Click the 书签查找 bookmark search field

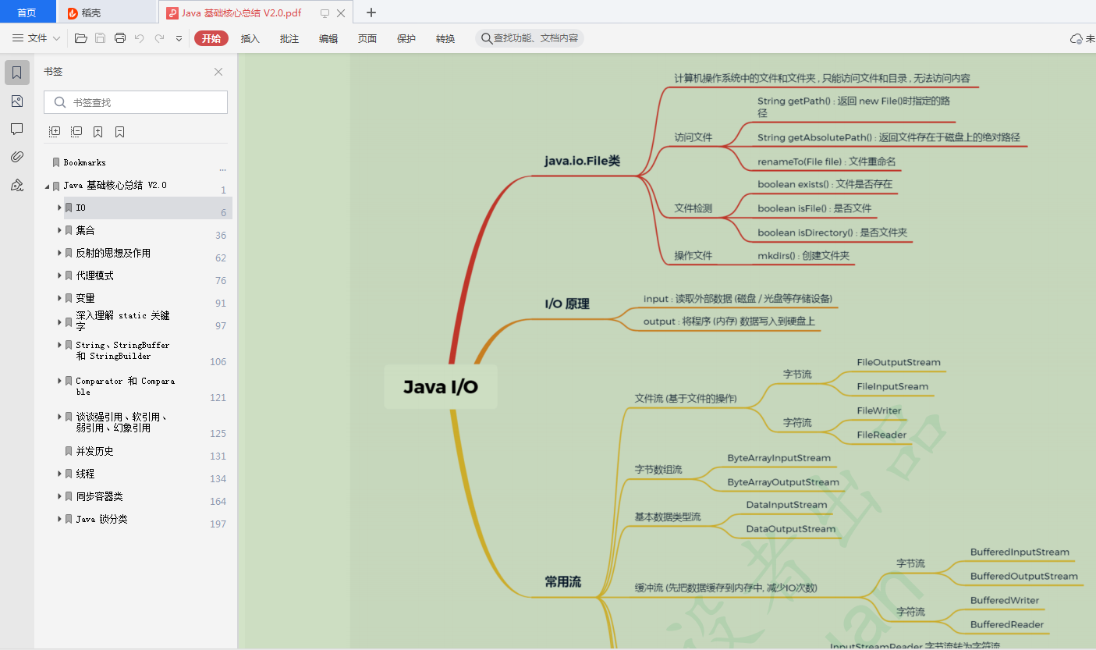136,102
